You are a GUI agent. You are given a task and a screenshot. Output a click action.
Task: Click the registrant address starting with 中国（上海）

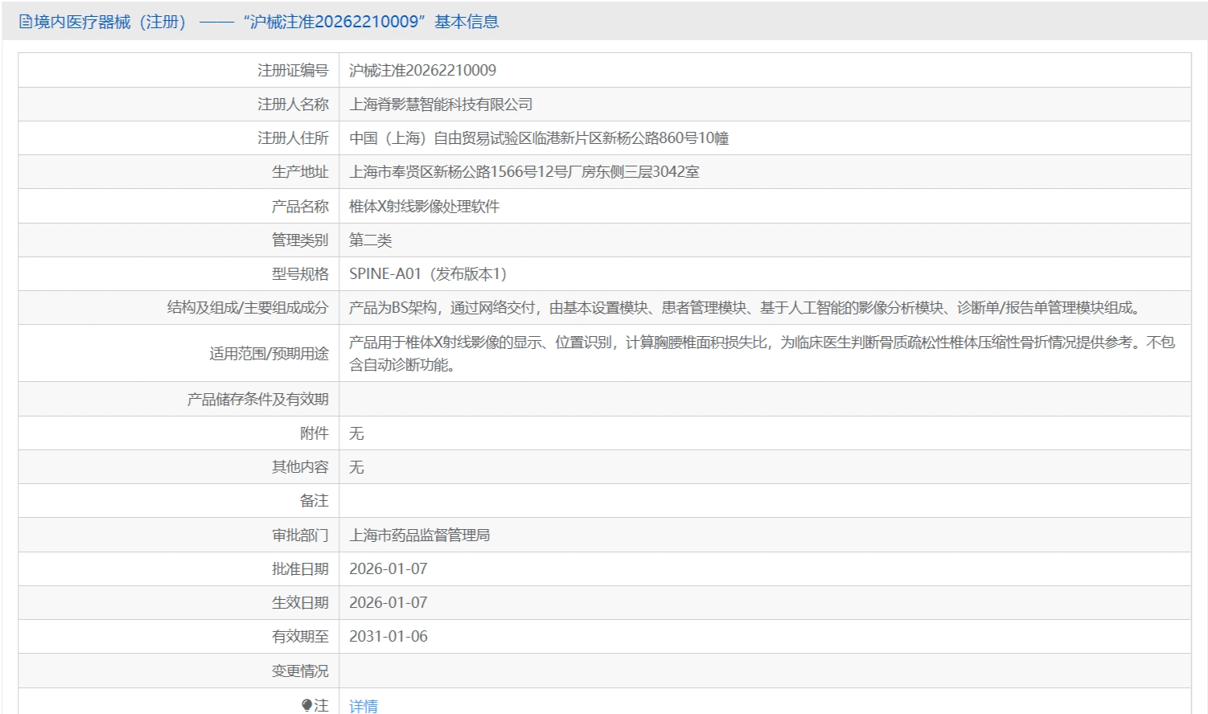[x=539, y=138]
